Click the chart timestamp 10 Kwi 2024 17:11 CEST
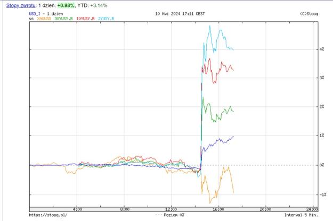Viewport: 333px width, 221px height. 180,14
